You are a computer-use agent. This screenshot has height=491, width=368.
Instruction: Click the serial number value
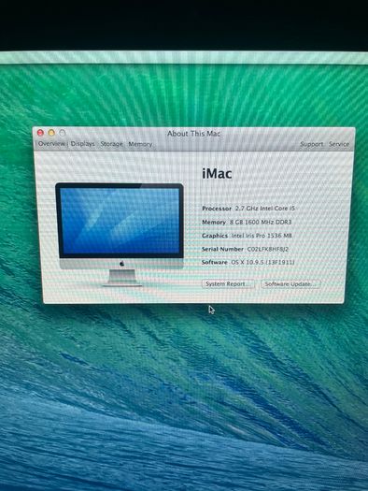268,250
